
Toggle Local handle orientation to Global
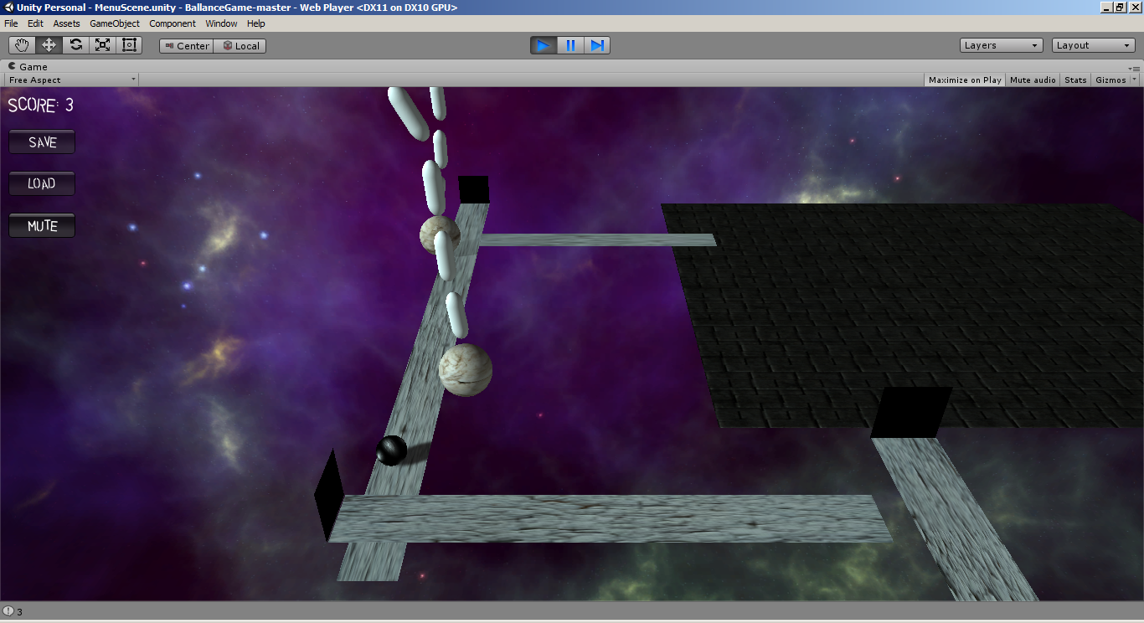(x=240, y=46)
